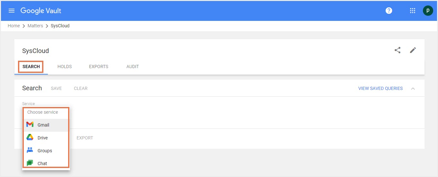The width and height of the screenshot is (438, 177).
Task: Edit the SysCloud matter with pencil icon
Action: click(413, 50)
